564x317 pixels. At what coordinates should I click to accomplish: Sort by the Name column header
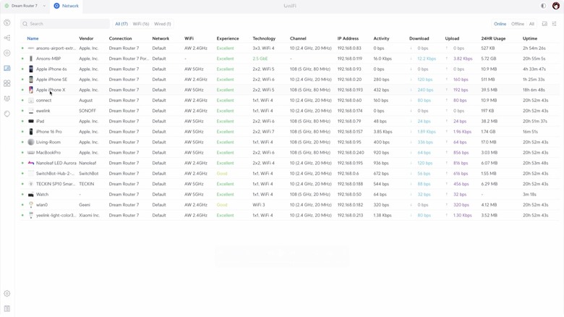pyautogui.click(x=33, y=38)
